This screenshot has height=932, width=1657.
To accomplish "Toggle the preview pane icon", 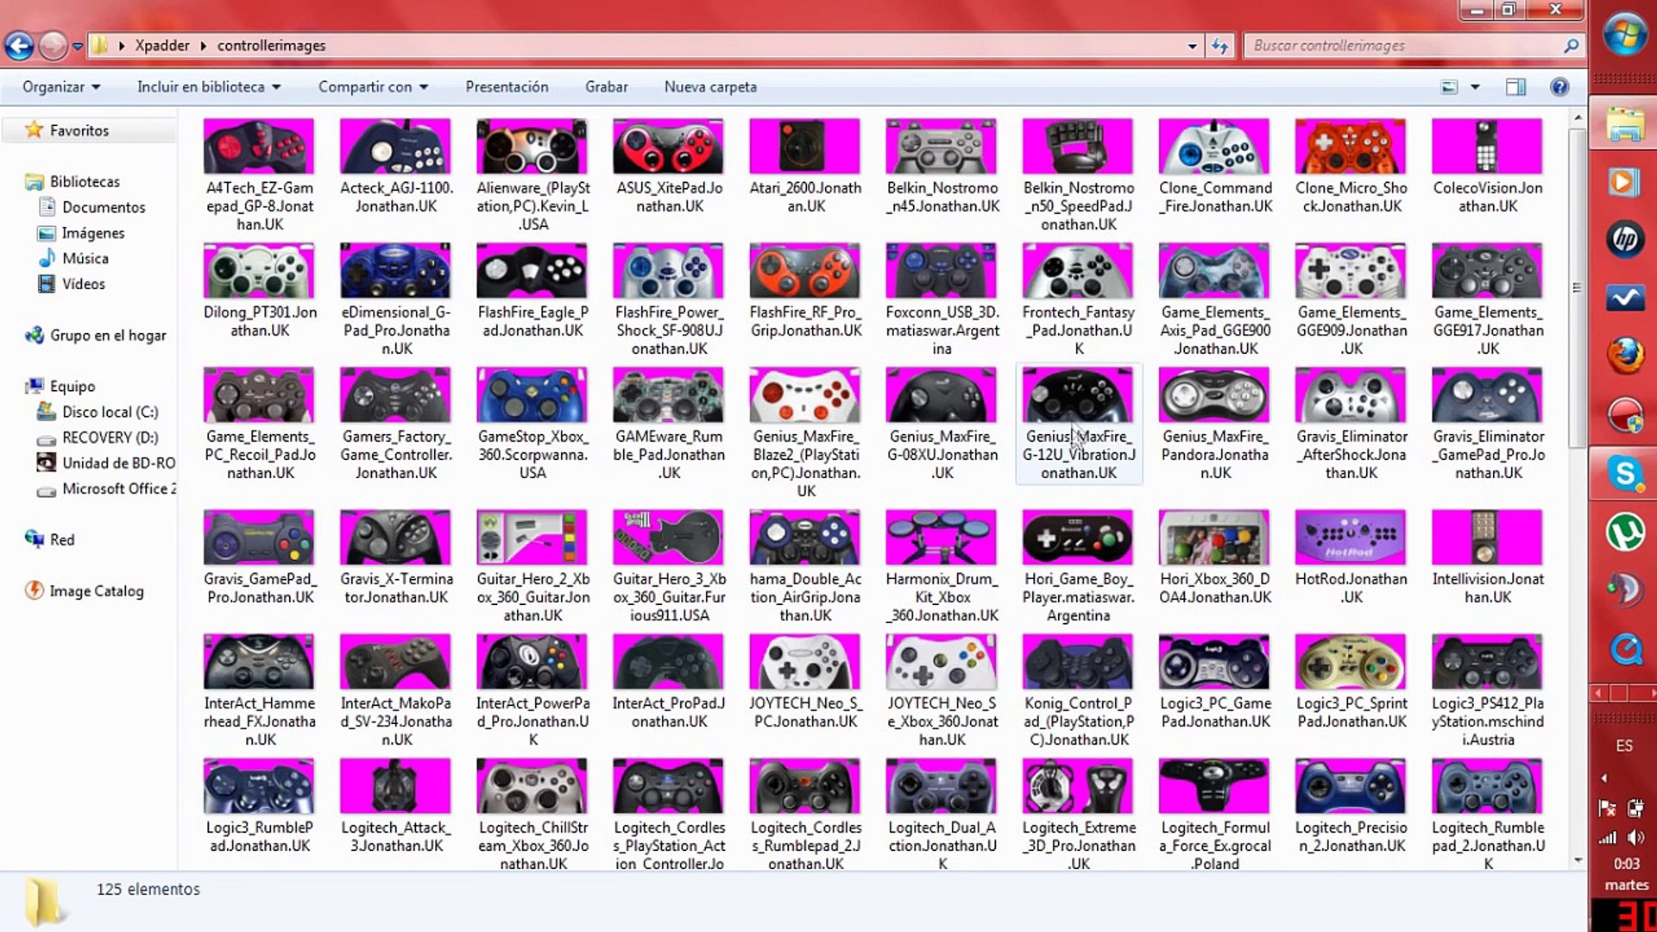I will [x=1515, y=87].
